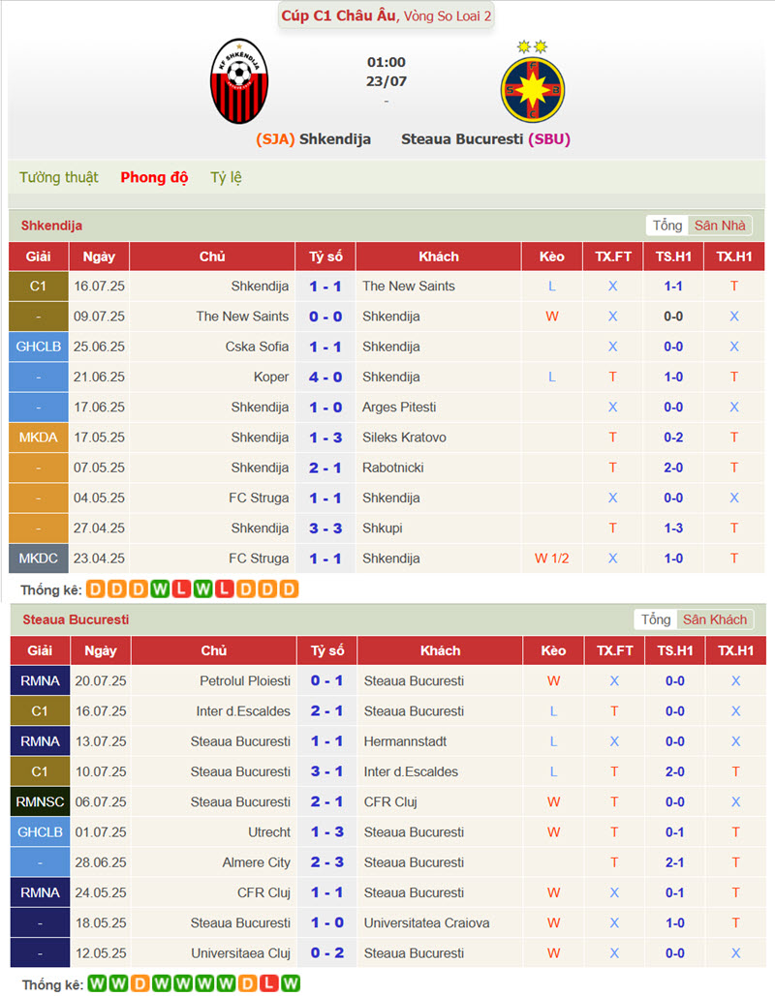This screenshot has height=996, width=775.
Task: Click the Ngày column header in Steaua's table
Action: 101,650
